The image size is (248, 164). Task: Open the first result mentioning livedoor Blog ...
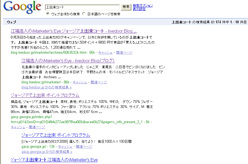click(x=74, y=31)
